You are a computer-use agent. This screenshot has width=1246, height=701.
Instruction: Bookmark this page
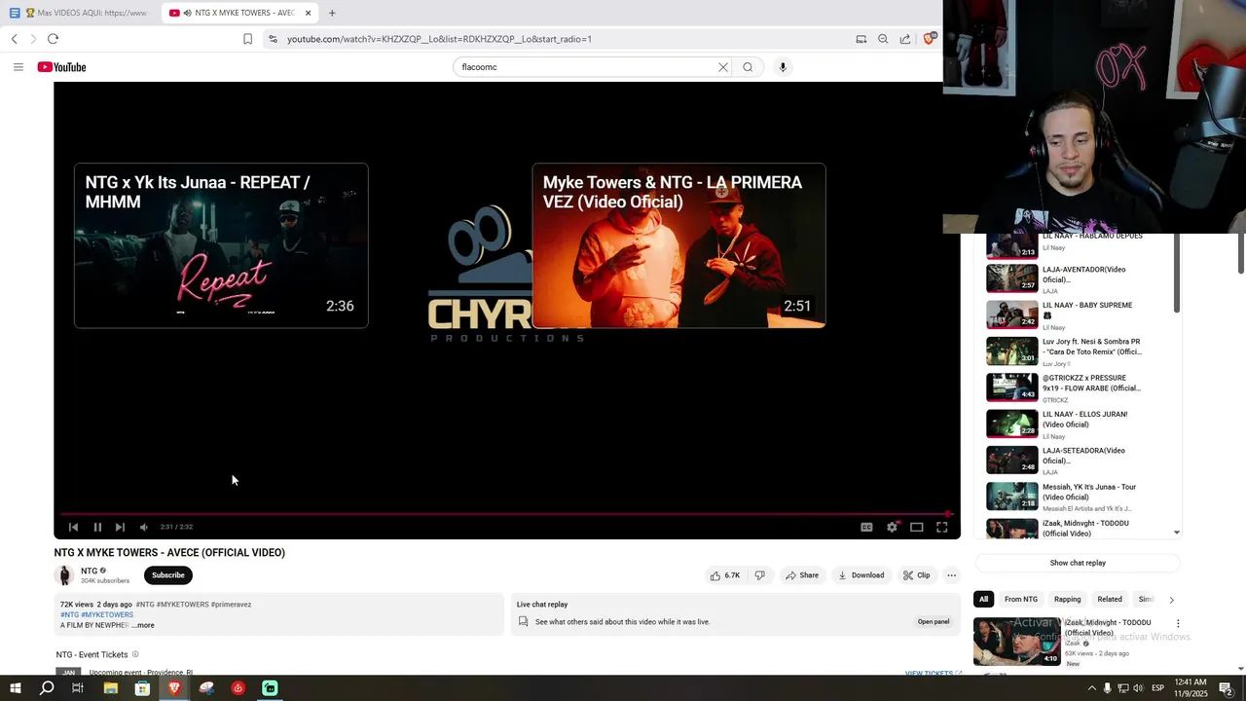(247, 39)
